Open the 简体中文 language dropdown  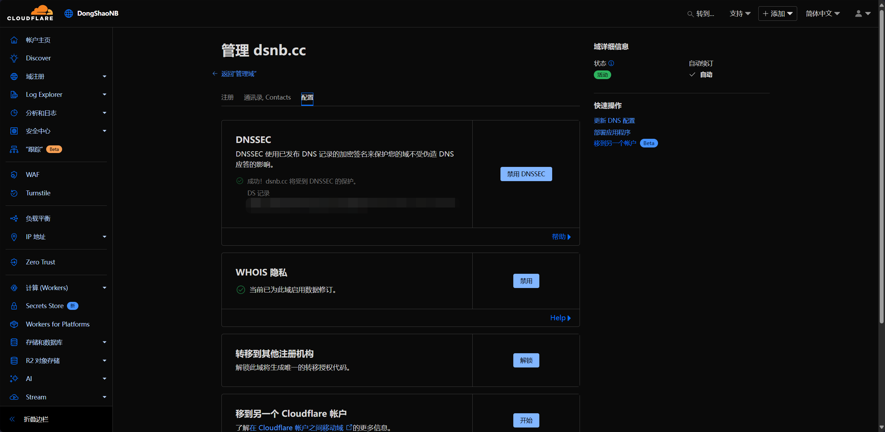click(x=823, y=14)
